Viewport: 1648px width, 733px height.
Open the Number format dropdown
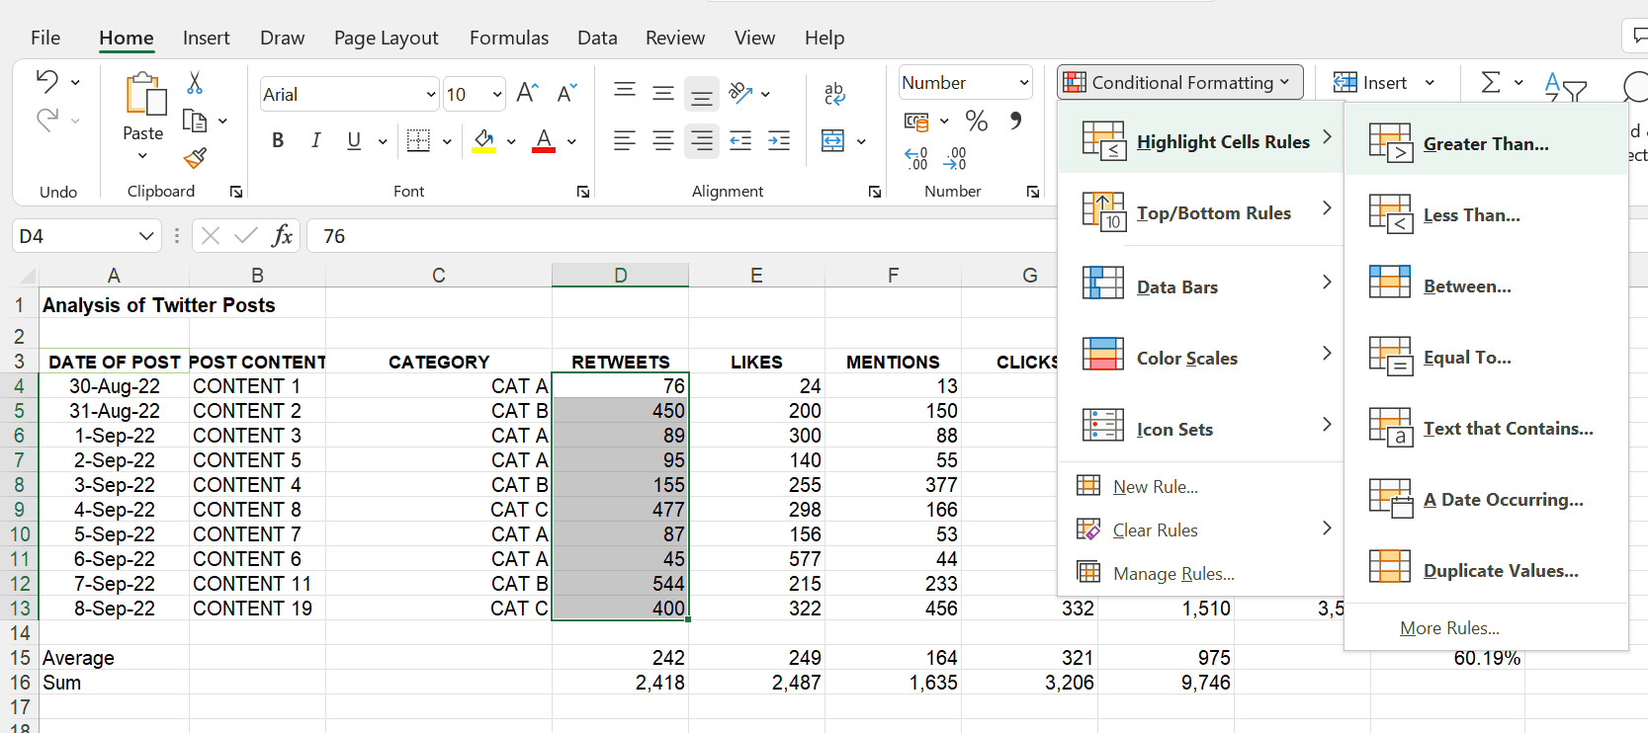1023,83
